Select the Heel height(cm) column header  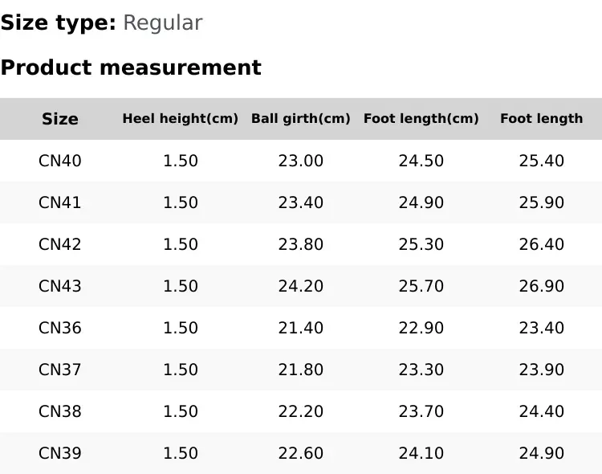coord(181,118)
